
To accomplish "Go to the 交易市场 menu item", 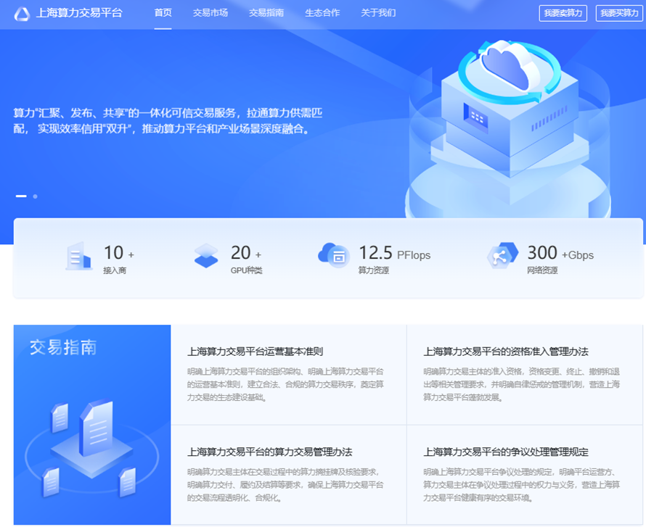I will pos(210,13).
